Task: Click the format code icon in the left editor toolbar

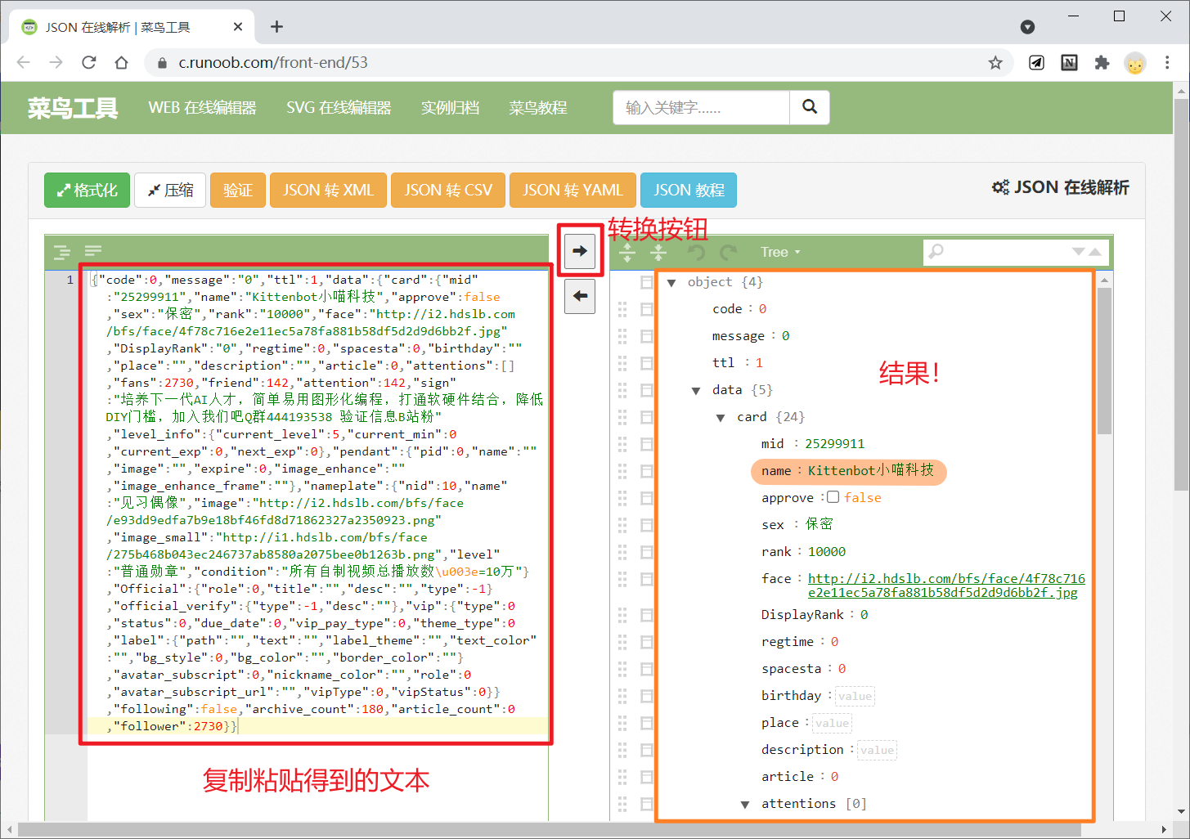Action: coord(62,252)
